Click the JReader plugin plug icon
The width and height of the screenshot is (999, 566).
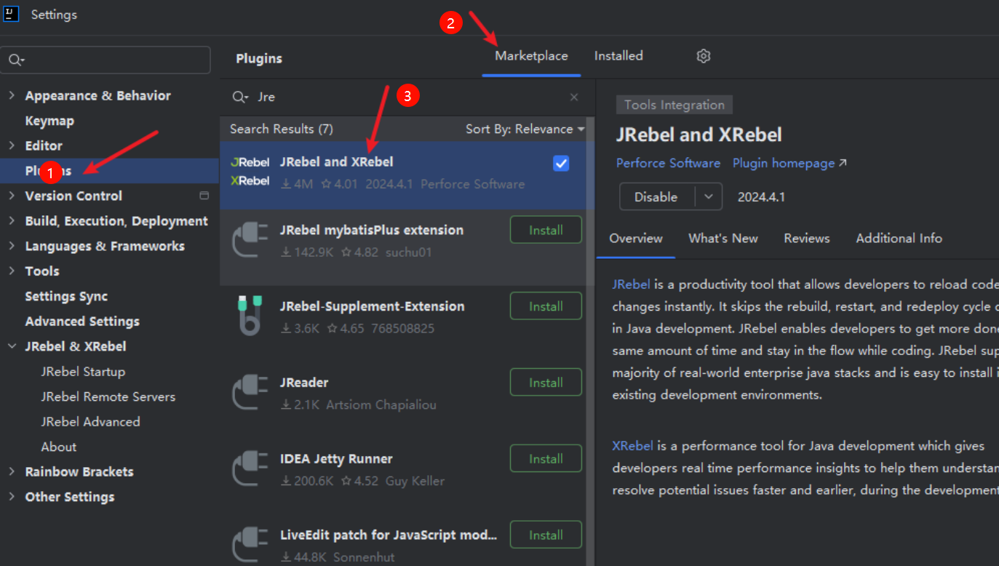tap(250, 391)
